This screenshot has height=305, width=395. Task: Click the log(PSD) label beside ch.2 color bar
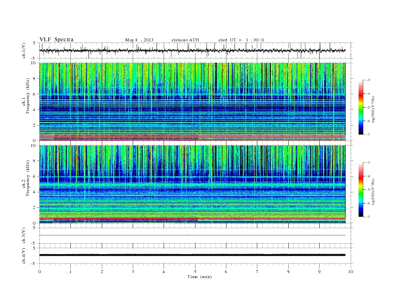(x=374, y=191)
